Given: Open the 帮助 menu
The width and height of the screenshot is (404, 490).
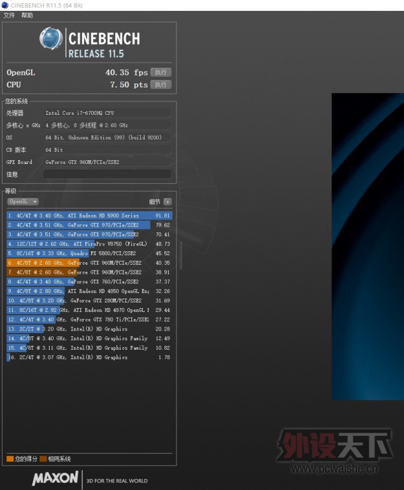Looking at the screenshot, I should 27,15.
